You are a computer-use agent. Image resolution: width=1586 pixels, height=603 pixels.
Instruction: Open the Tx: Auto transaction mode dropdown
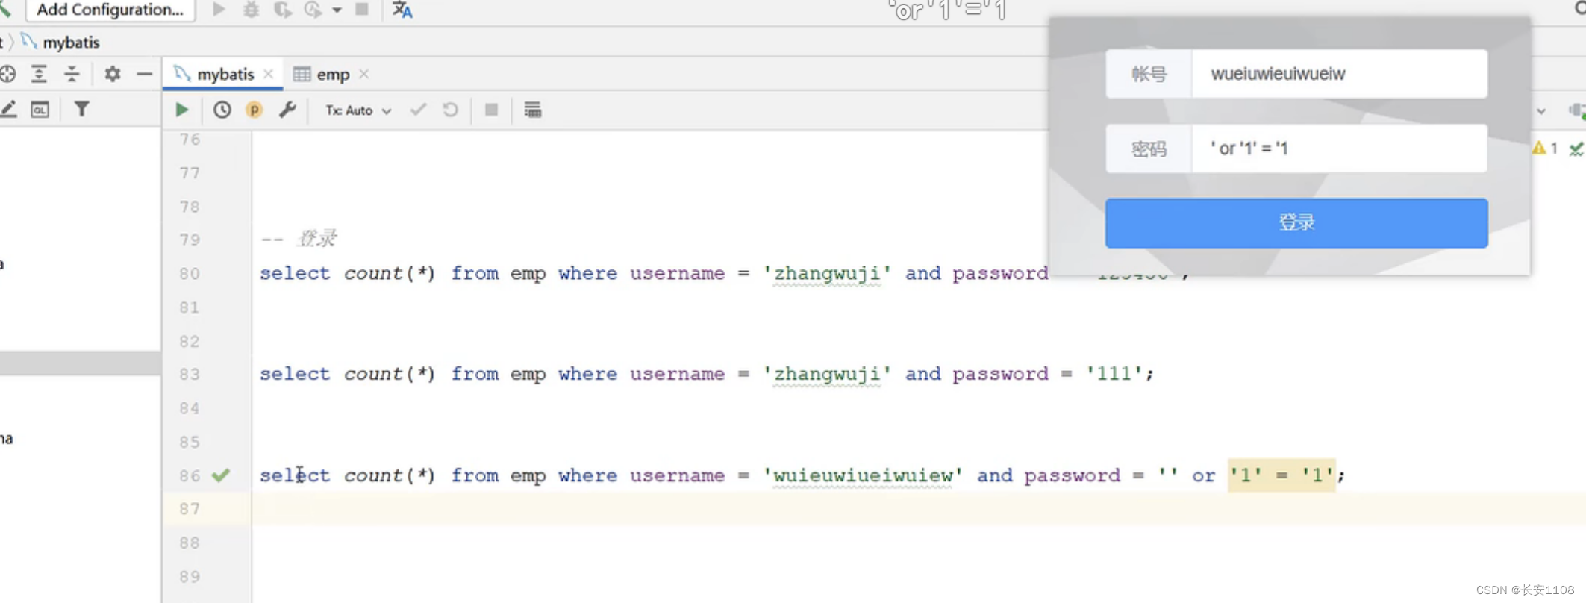[358, 110]
